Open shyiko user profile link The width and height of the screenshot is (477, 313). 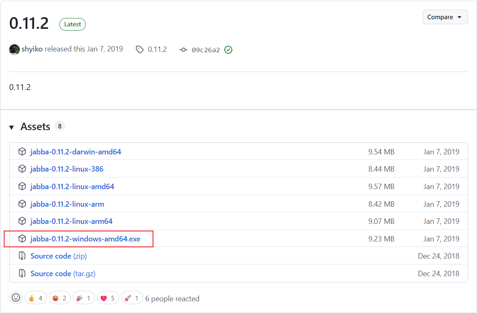(32, 49)
